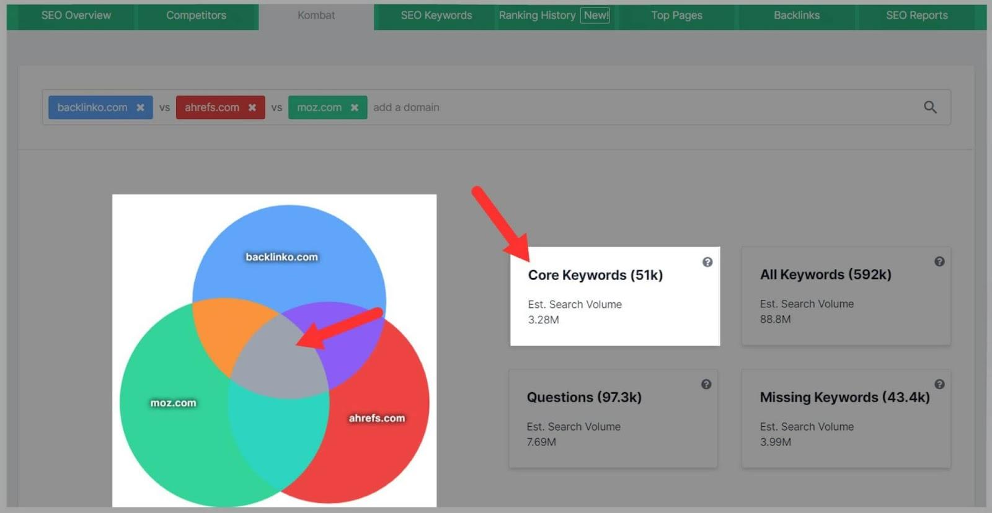992x513 pixels.
Task: Click the backlinko.com blue circle label
Action: point(281,257)
